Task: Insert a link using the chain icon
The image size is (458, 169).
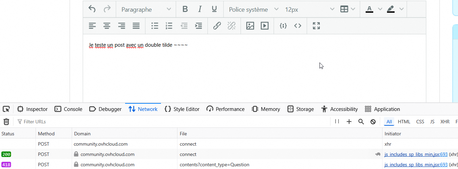Action: 217,26
